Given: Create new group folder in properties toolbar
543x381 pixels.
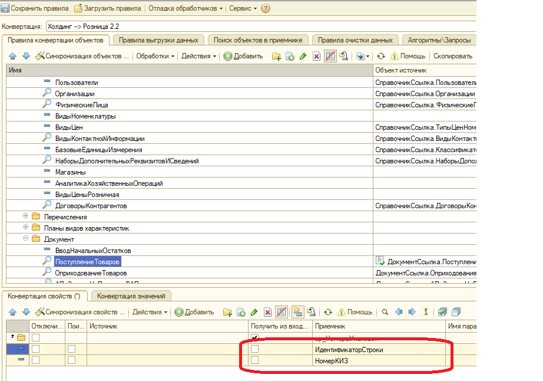Looking at the screenshot, I should click(x=227, y=312).
